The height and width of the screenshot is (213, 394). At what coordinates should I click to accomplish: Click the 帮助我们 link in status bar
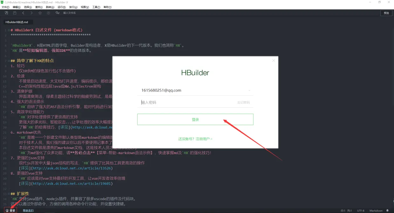click(x=28, y=210)
